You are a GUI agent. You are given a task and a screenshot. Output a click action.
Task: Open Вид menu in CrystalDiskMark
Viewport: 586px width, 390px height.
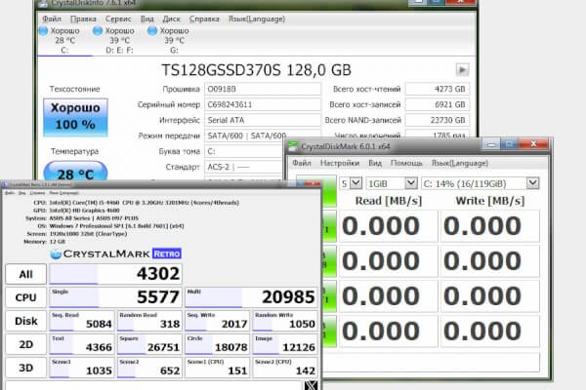pyautogui.click(x=375, y=163)
